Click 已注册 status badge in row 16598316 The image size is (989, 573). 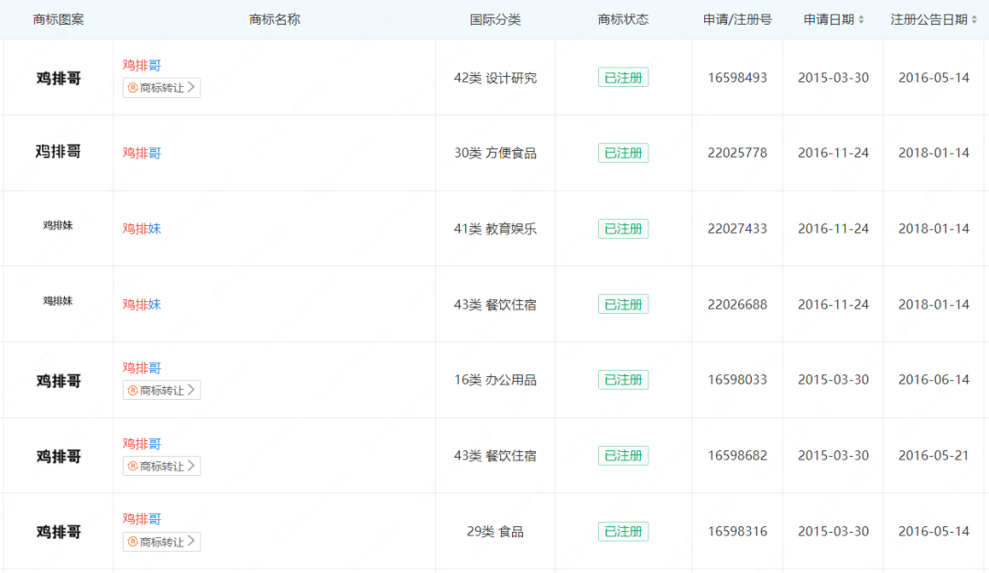[x=624, y=532]
